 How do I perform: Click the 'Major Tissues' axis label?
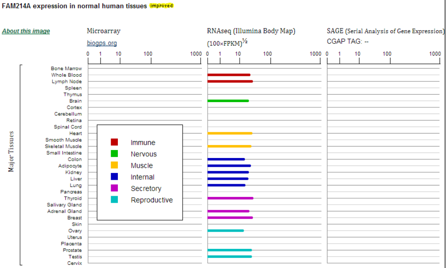click(x=12, y=152)
